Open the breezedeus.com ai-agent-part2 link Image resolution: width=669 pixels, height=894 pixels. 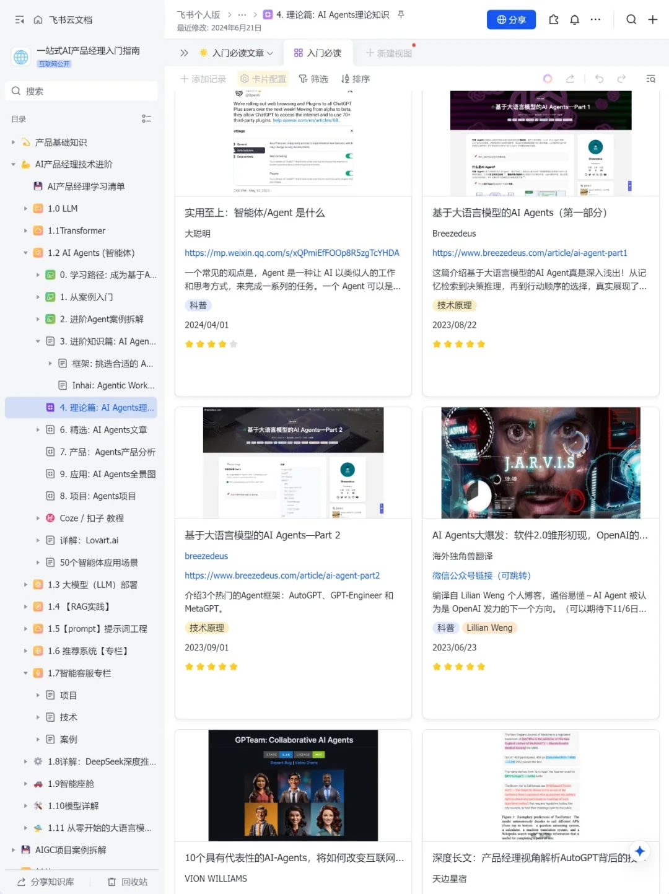[282, 575]
